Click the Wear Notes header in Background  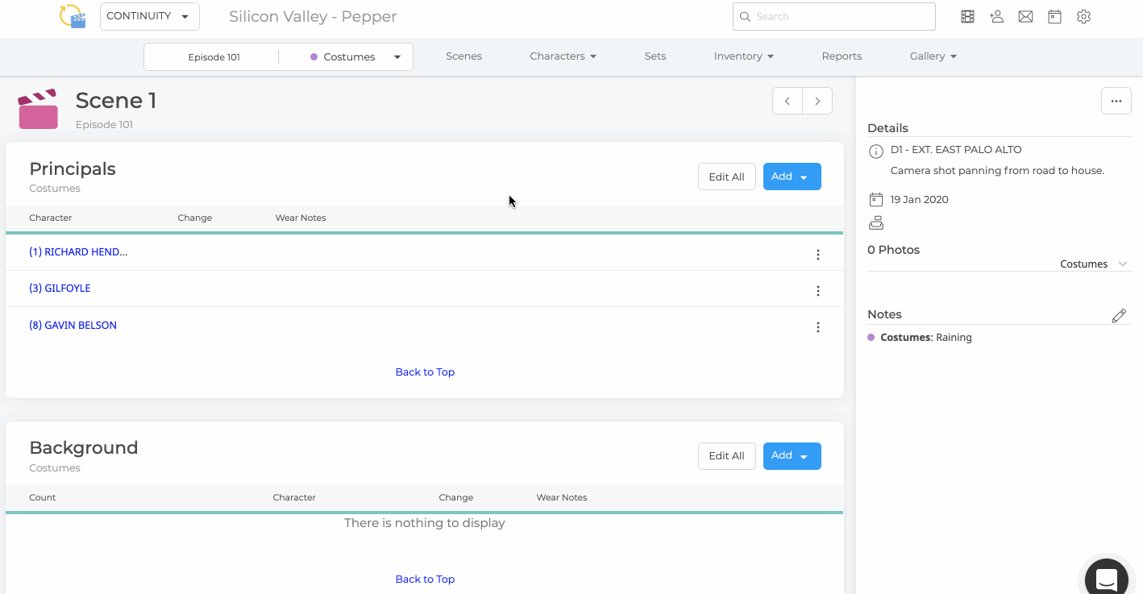[562, 498]
